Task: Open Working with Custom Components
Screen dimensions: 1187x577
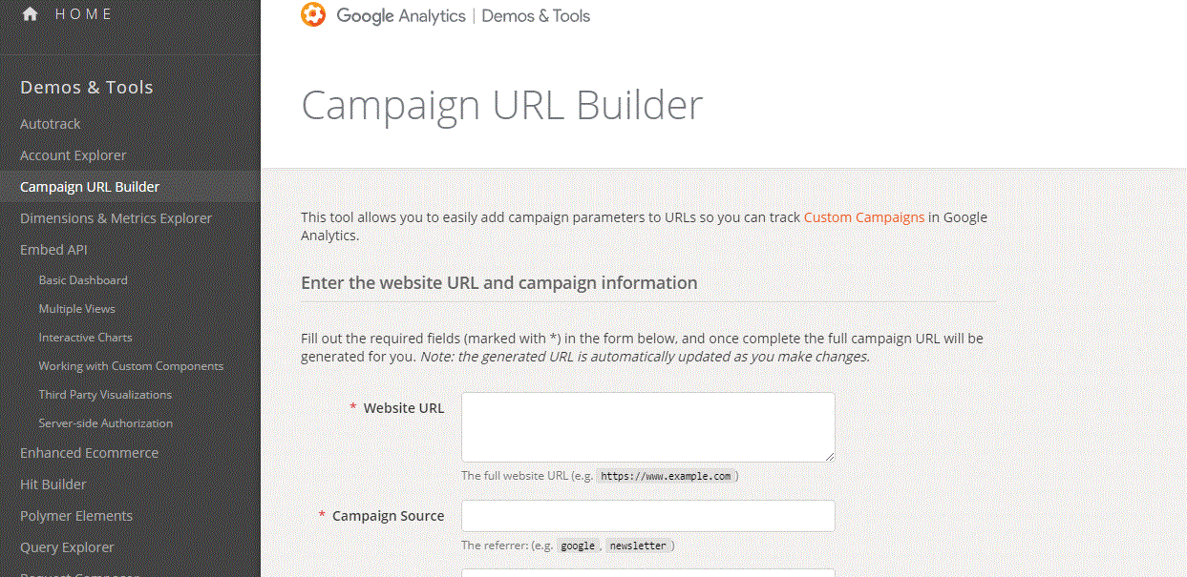Action: click(x=131, y=366)
